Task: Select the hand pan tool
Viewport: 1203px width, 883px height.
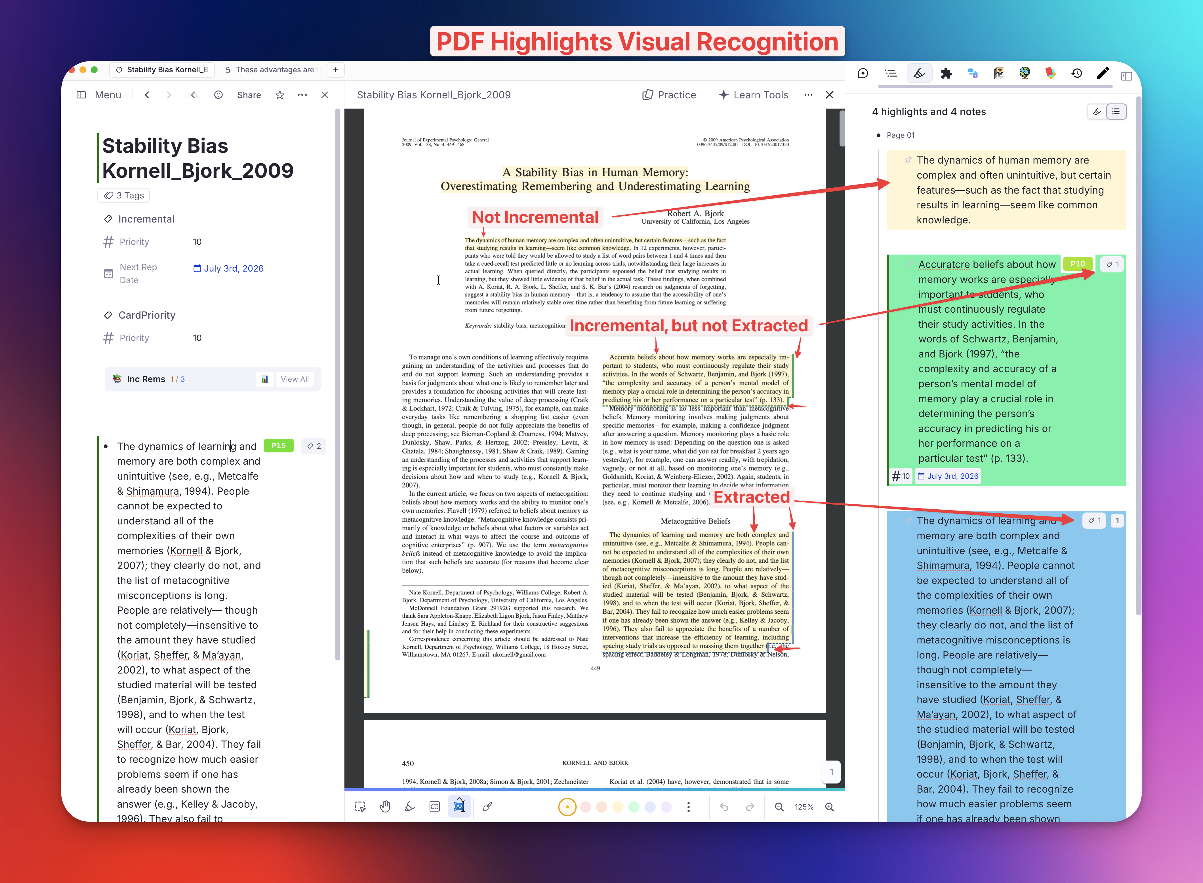Action: (385, 806)
